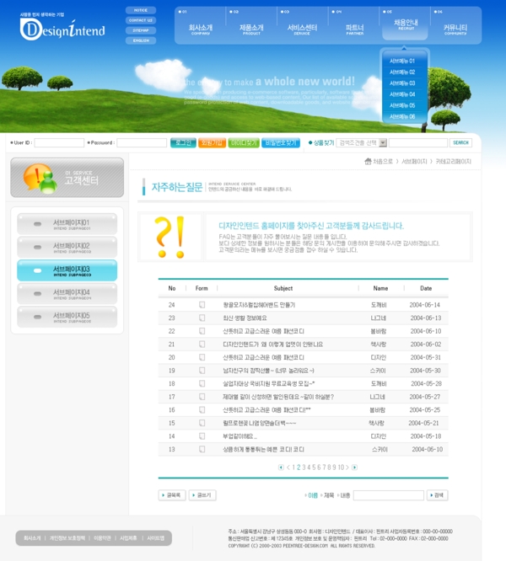Click form icon in row 18

tap(202, 383)
